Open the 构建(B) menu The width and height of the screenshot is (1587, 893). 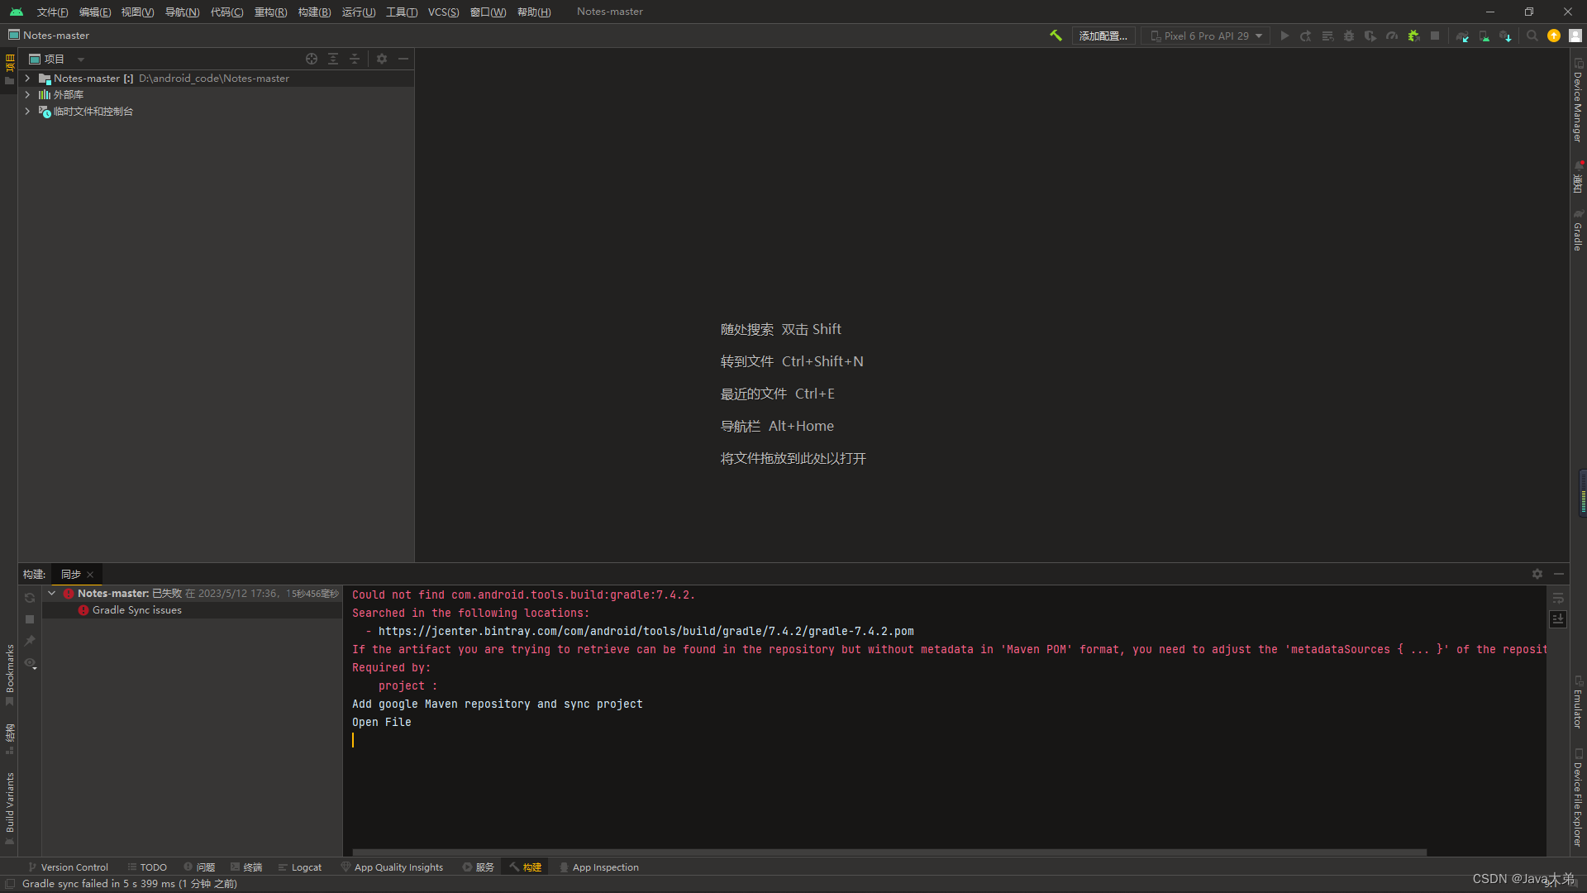coord(315,12)
